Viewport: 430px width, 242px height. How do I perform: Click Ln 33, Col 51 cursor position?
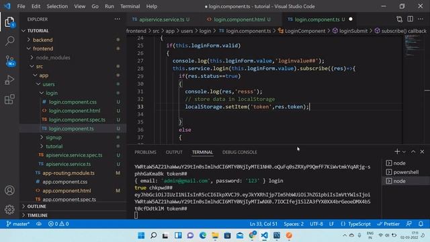point(263,224)
